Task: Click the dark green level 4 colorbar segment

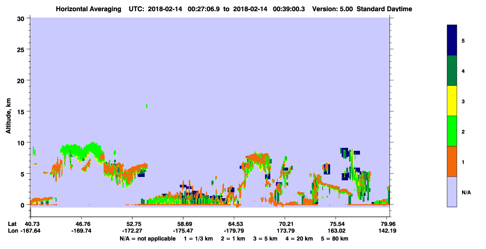Action: click(x=452, y=71)
